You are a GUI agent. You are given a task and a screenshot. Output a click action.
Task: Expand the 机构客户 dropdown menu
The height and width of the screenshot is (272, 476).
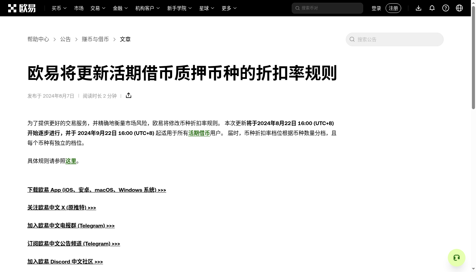tap(148, 8)
